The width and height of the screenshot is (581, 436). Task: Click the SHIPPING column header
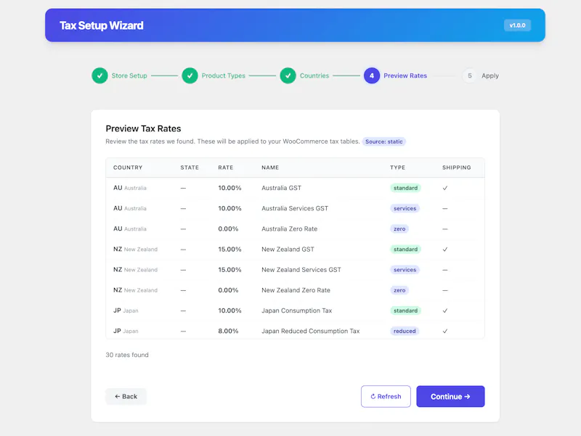pos(457,168)
